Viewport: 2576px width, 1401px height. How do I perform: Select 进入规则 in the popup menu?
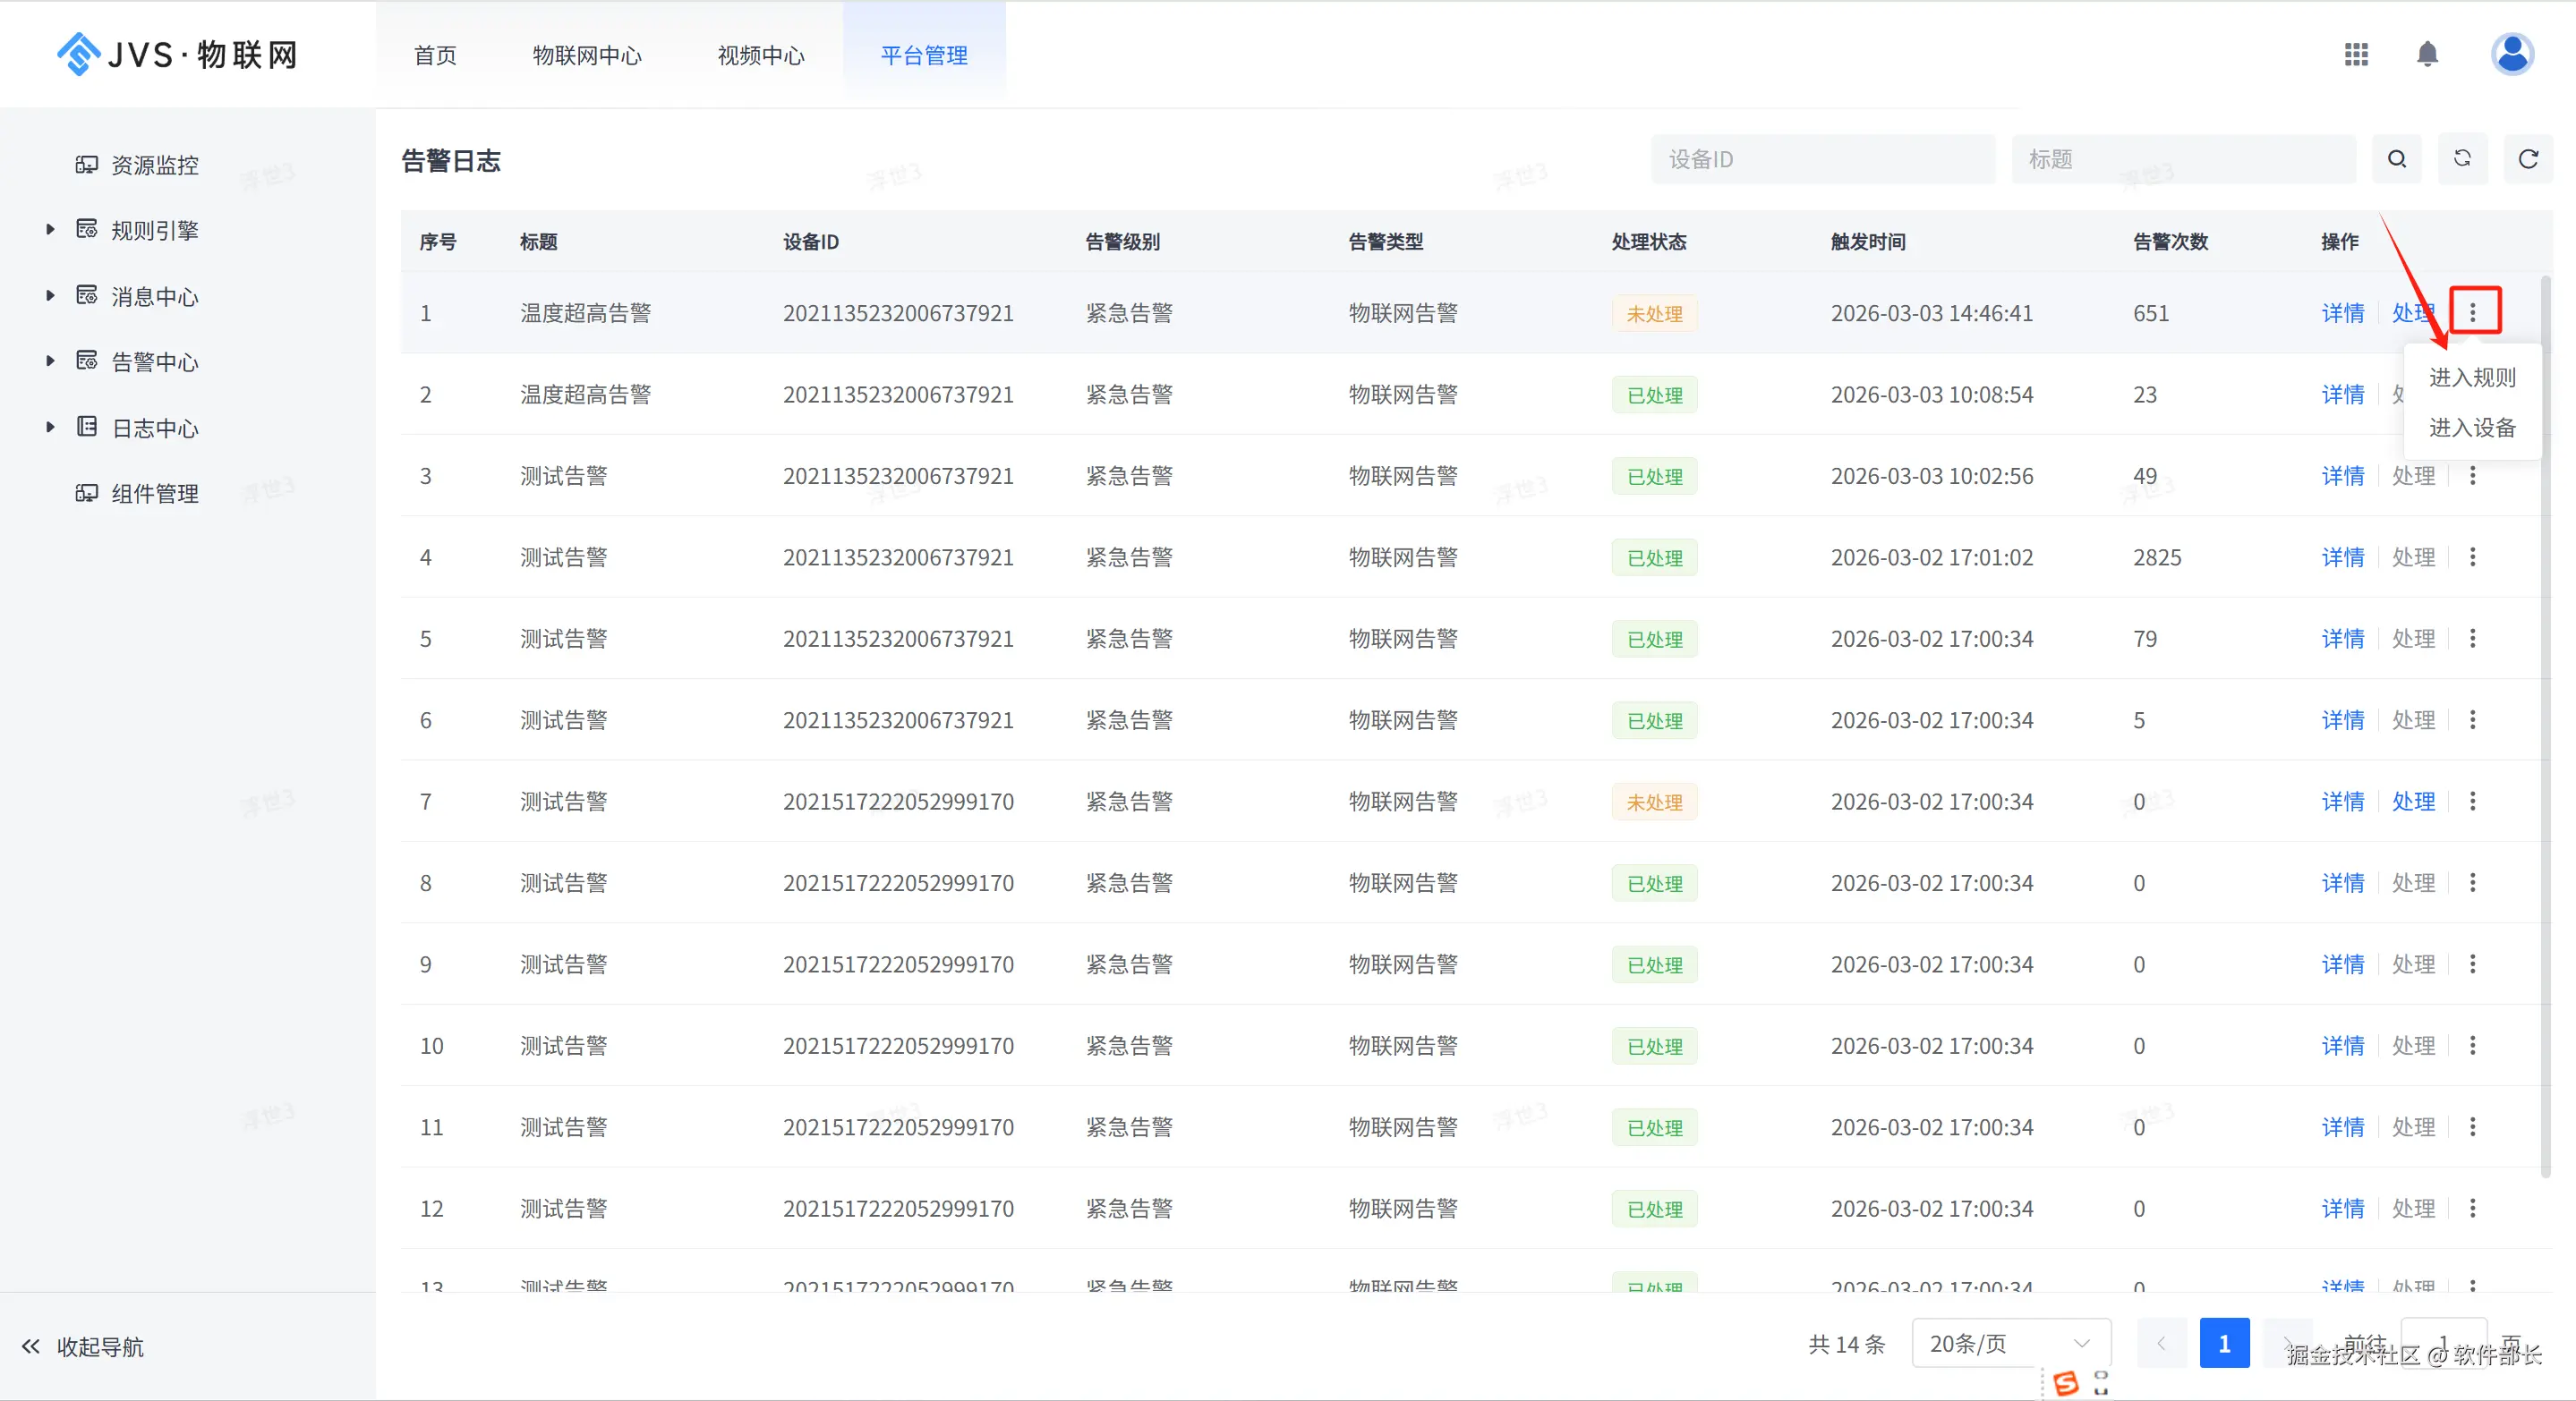pyautogui.click(x=2471, y=378)
